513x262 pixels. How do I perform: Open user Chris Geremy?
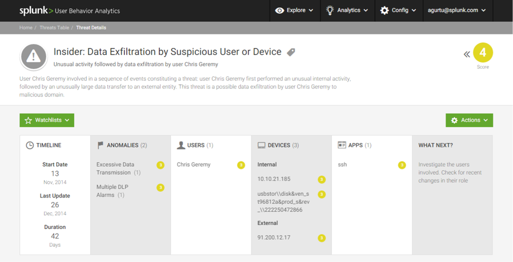coord(194,164)
